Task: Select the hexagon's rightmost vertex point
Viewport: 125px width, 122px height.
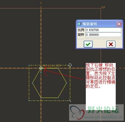Action: [67, 83]
